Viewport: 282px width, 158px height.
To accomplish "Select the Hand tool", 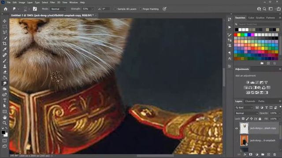I will click(4, 117).
